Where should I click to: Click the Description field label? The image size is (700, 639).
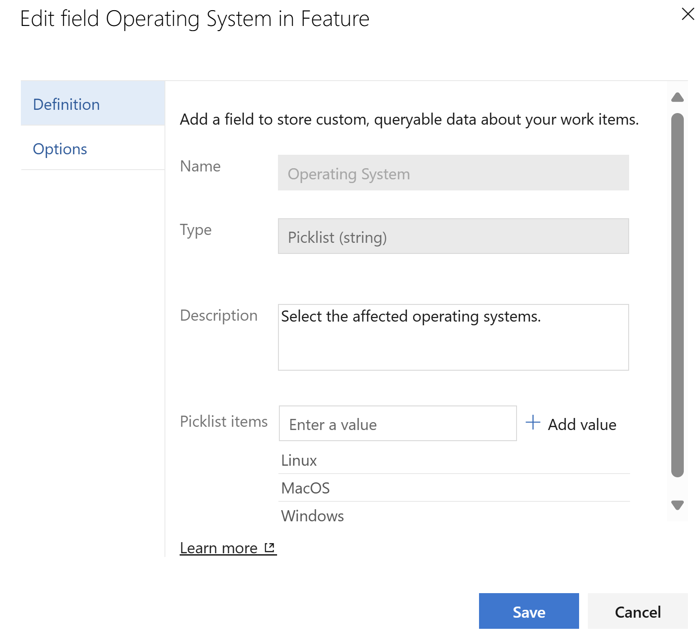[x=219, y=315]
